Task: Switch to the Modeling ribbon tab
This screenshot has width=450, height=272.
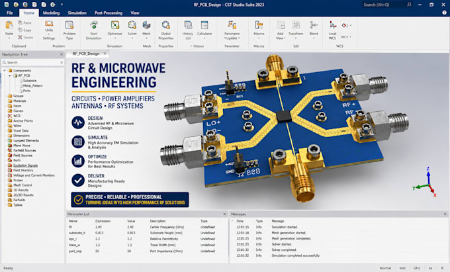Action: pyautogui.click(x=51, y=13)
